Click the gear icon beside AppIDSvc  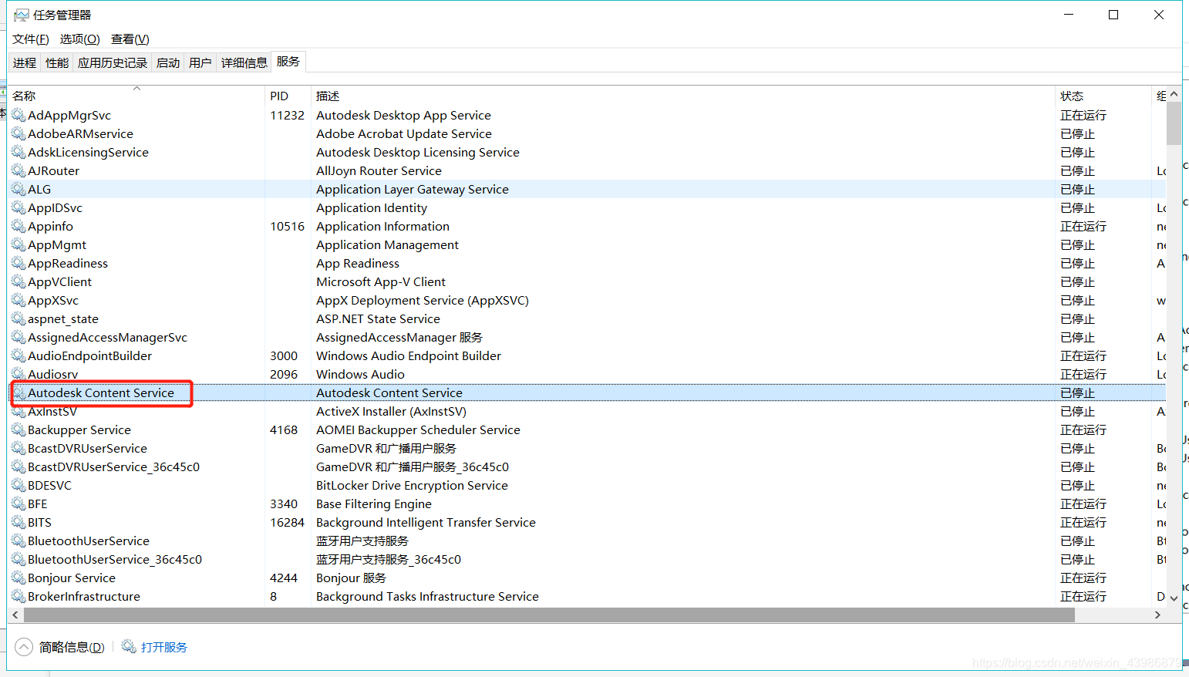click(19, 207)
